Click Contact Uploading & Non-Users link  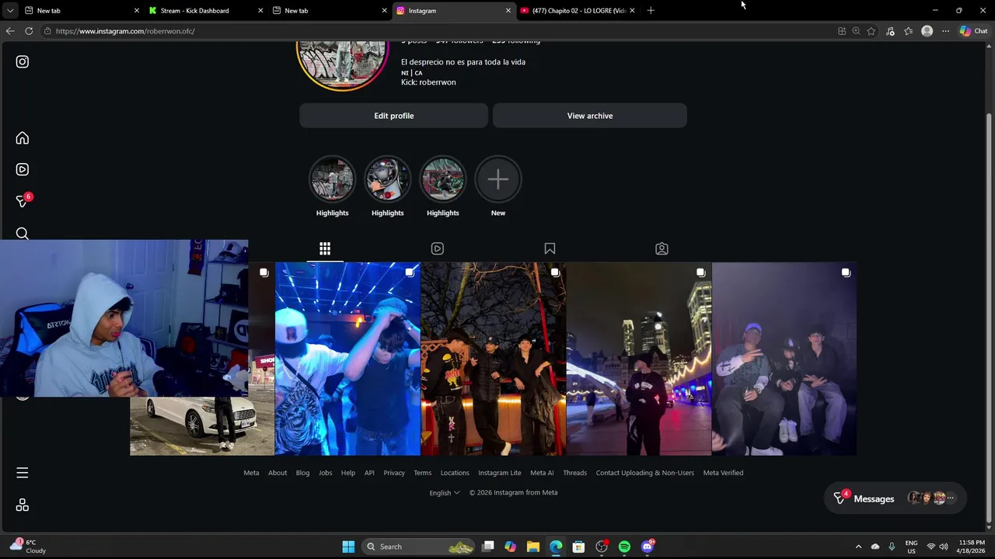[x=645, y=473]
